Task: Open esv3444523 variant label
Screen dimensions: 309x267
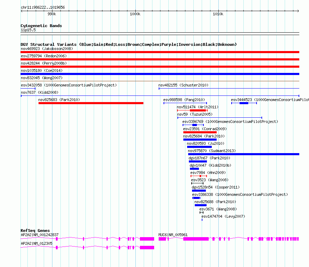Action: (x=270, y=100)
